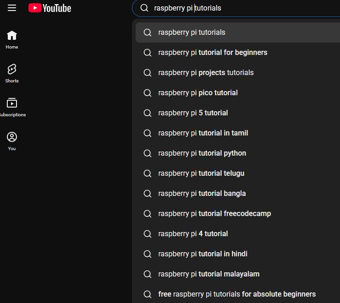
Task: Open the You section in sidebar
Action: (x=12, y=141)
